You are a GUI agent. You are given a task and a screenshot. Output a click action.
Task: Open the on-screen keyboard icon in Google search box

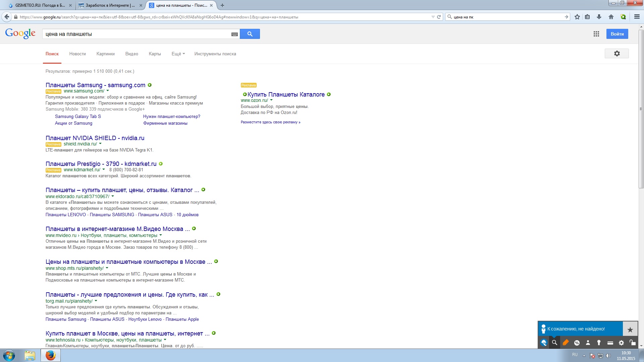(x=234, y=34)
